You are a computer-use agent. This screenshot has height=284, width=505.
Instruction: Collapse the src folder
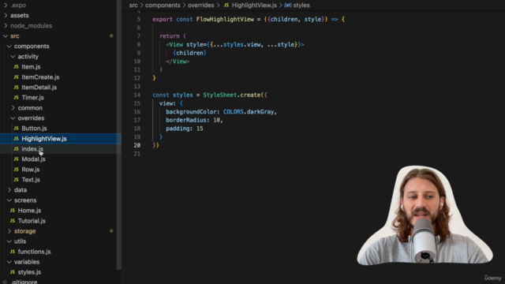6,35
